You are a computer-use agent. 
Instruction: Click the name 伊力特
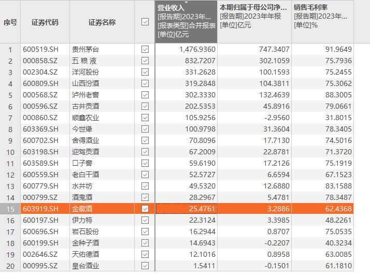(82, 220)
